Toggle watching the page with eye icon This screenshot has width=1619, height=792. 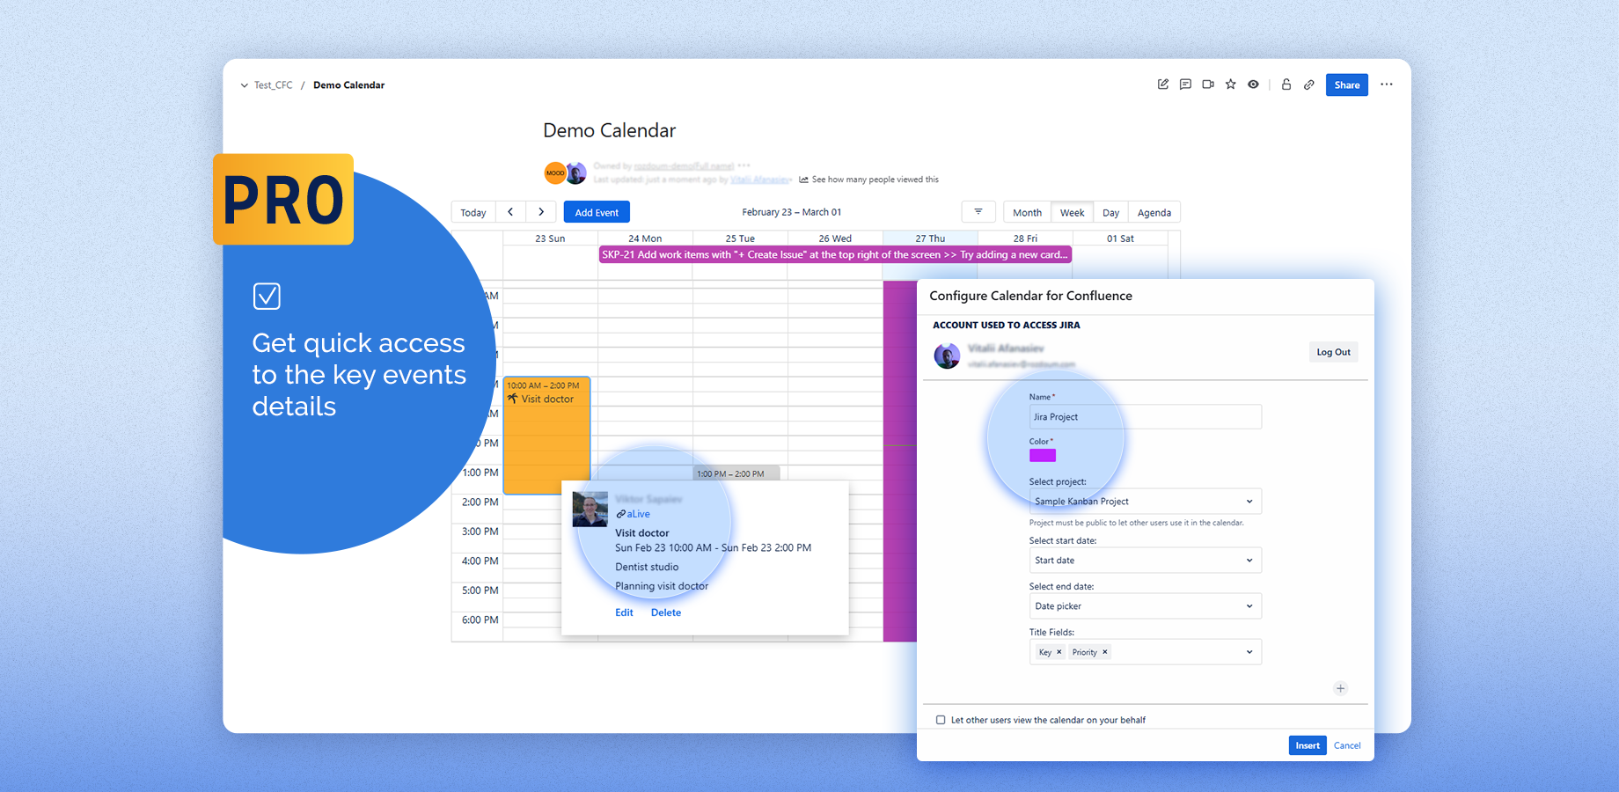pos(1253,84)
